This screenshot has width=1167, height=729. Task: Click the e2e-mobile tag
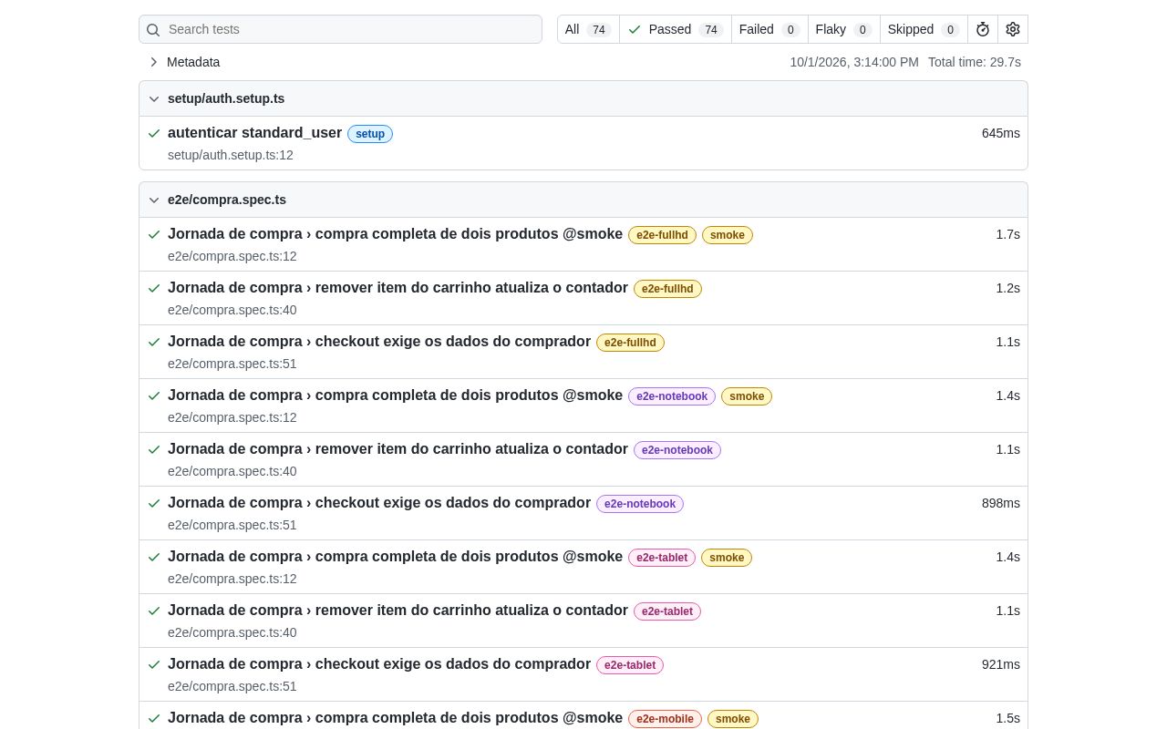(x=665, y=719)
